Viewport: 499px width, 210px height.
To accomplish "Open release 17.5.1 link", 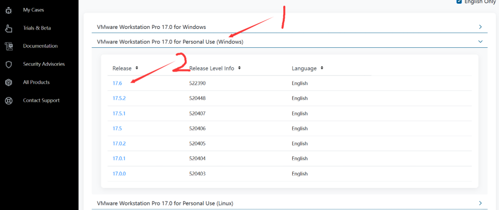I will pyautogui.click(x=119, y=113).
